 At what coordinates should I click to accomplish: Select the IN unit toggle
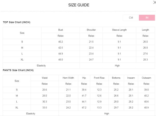[147, 18]
